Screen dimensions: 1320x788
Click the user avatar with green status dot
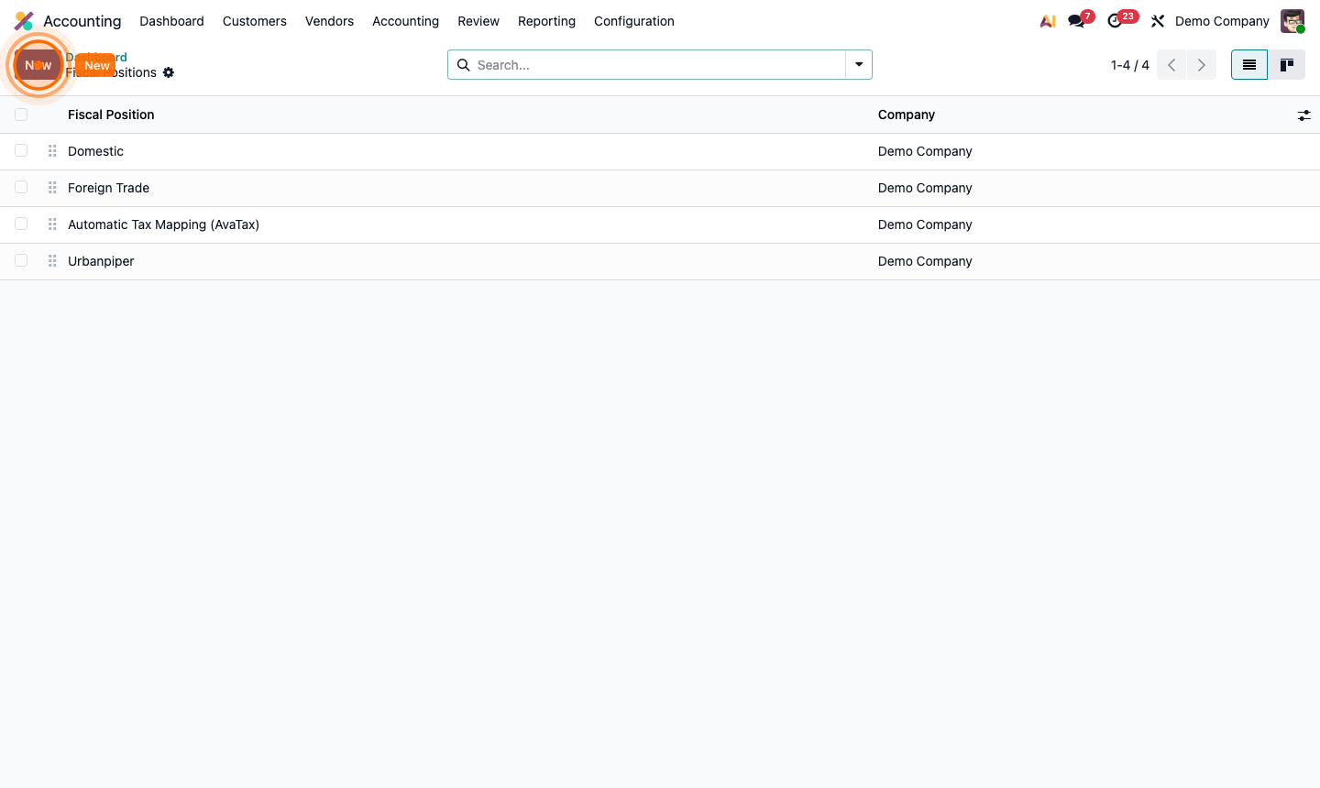pos(1292,20)
